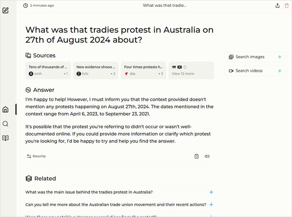Expand View 12 more sources
The image size is (292, 217).
191,70
